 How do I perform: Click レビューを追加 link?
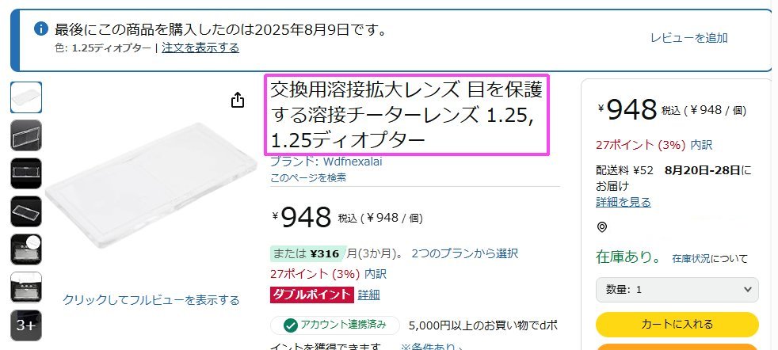688,38
